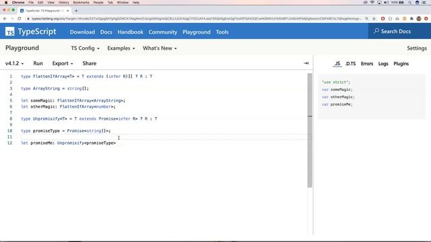Open playground Settings

[417, 48]
